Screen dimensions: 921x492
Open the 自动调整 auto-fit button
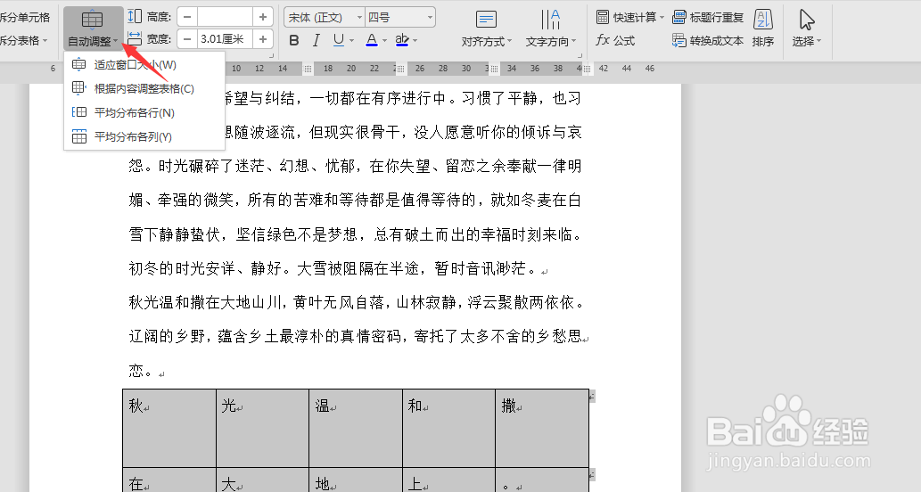pyautogui.click(x=93, y=29)
